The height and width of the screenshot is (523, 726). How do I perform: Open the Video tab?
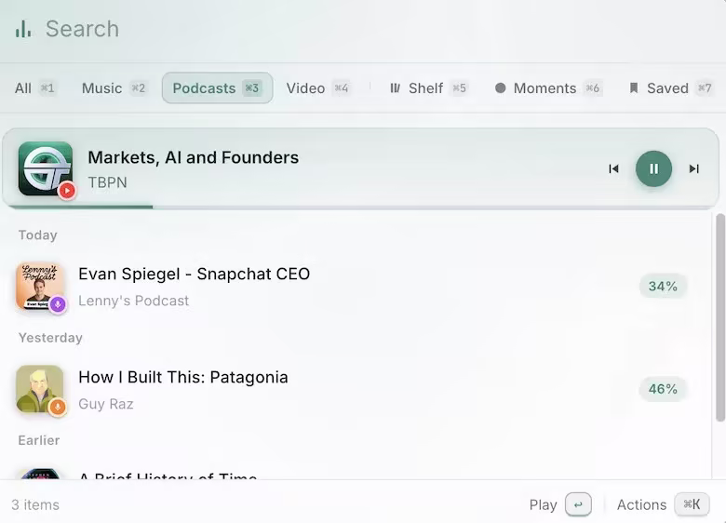point(317,87)
